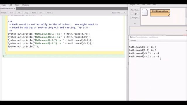Click comment line 'round by adding or subtracting 0.5'

(x=49, y=28)
